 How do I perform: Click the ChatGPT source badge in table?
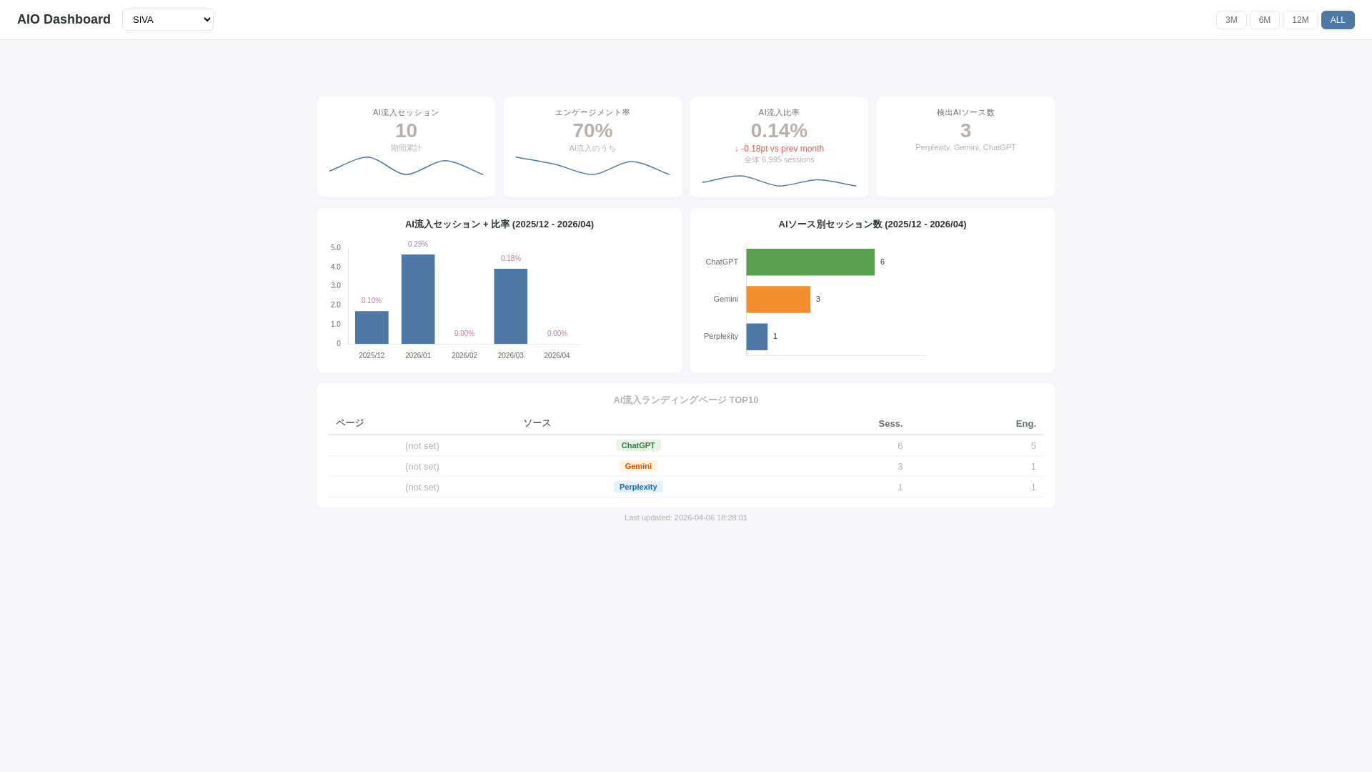point(638,445)
